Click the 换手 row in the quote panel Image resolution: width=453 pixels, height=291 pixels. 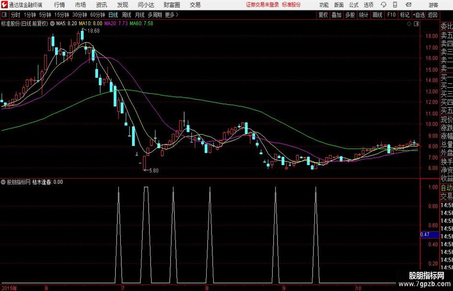[447, 162]
